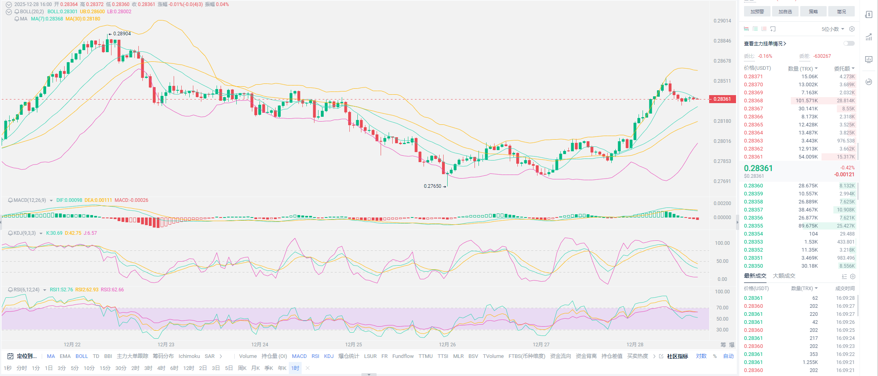This screenshot has width=878, height=376.
Task: Open the rising bar chart sidebar icon
Action: click(869, 37)
